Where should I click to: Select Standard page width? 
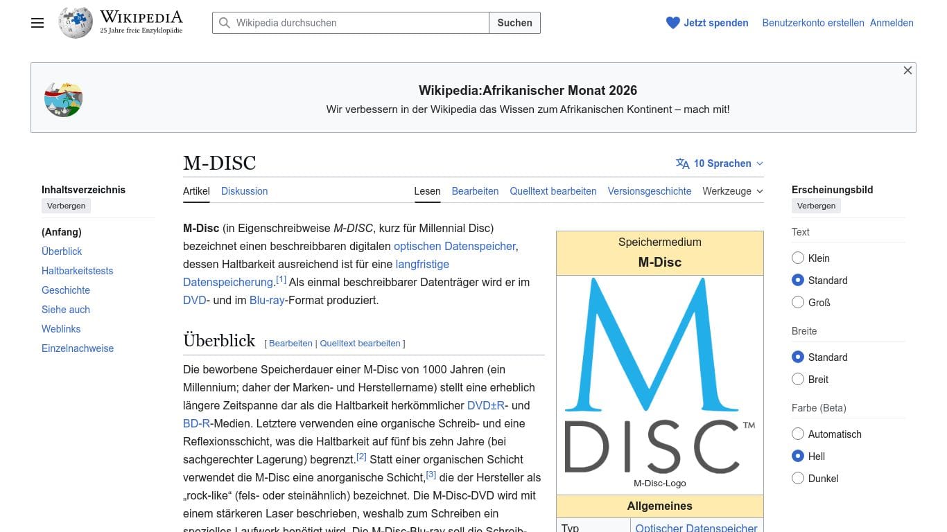(798, 357)
